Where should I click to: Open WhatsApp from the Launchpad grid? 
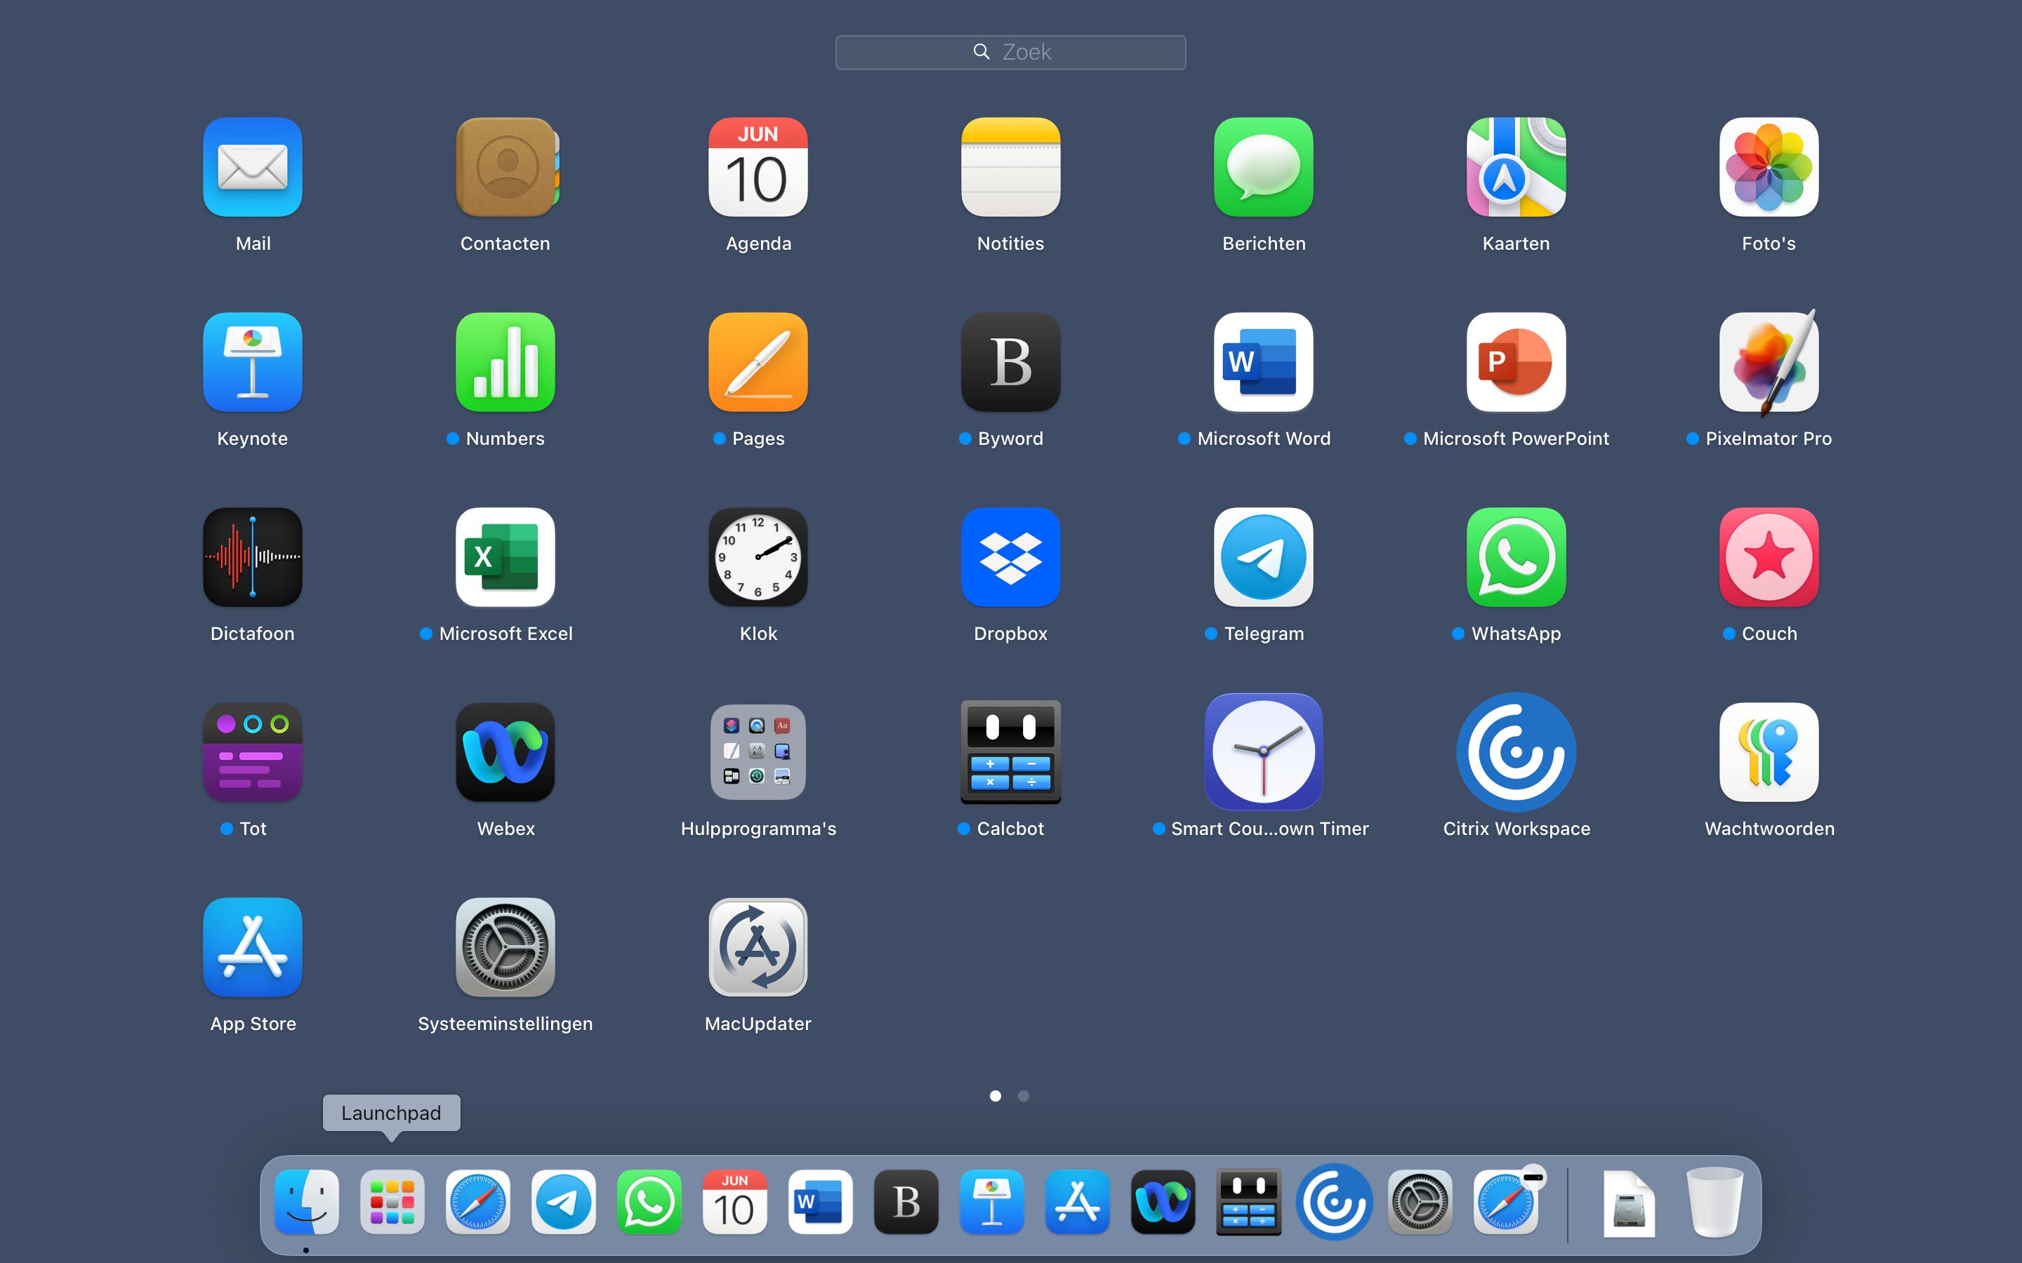[1516, 557]
